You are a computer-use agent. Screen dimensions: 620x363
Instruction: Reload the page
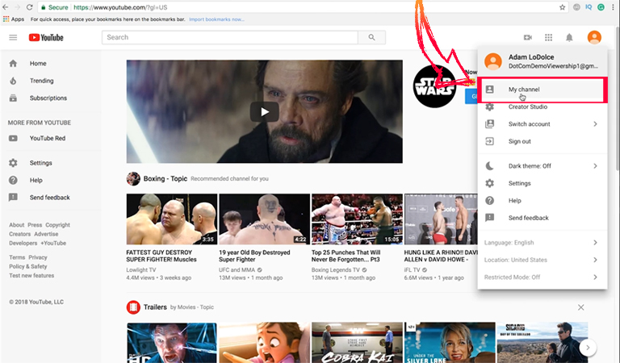click(x=29, y=7)
